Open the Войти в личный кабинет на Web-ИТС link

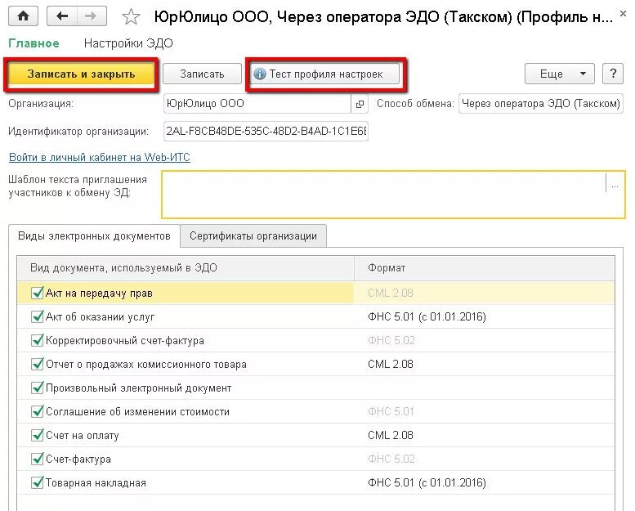tap(100, 157)
